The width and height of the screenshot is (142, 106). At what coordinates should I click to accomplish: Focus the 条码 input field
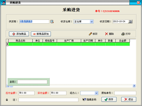click(32, 82)
